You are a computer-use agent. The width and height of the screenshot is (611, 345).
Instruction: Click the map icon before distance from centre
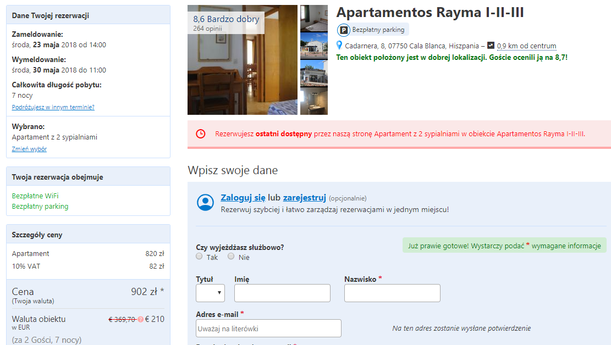(491, 46)
